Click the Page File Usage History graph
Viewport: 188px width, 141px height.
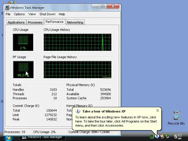78,70
